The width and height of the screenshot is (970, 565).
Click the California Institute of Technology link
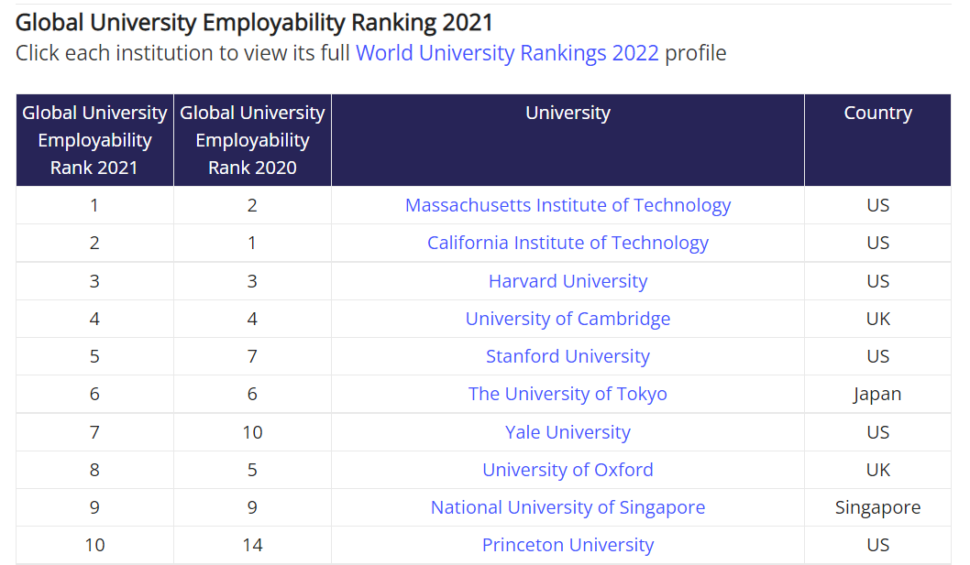[568, 243]
